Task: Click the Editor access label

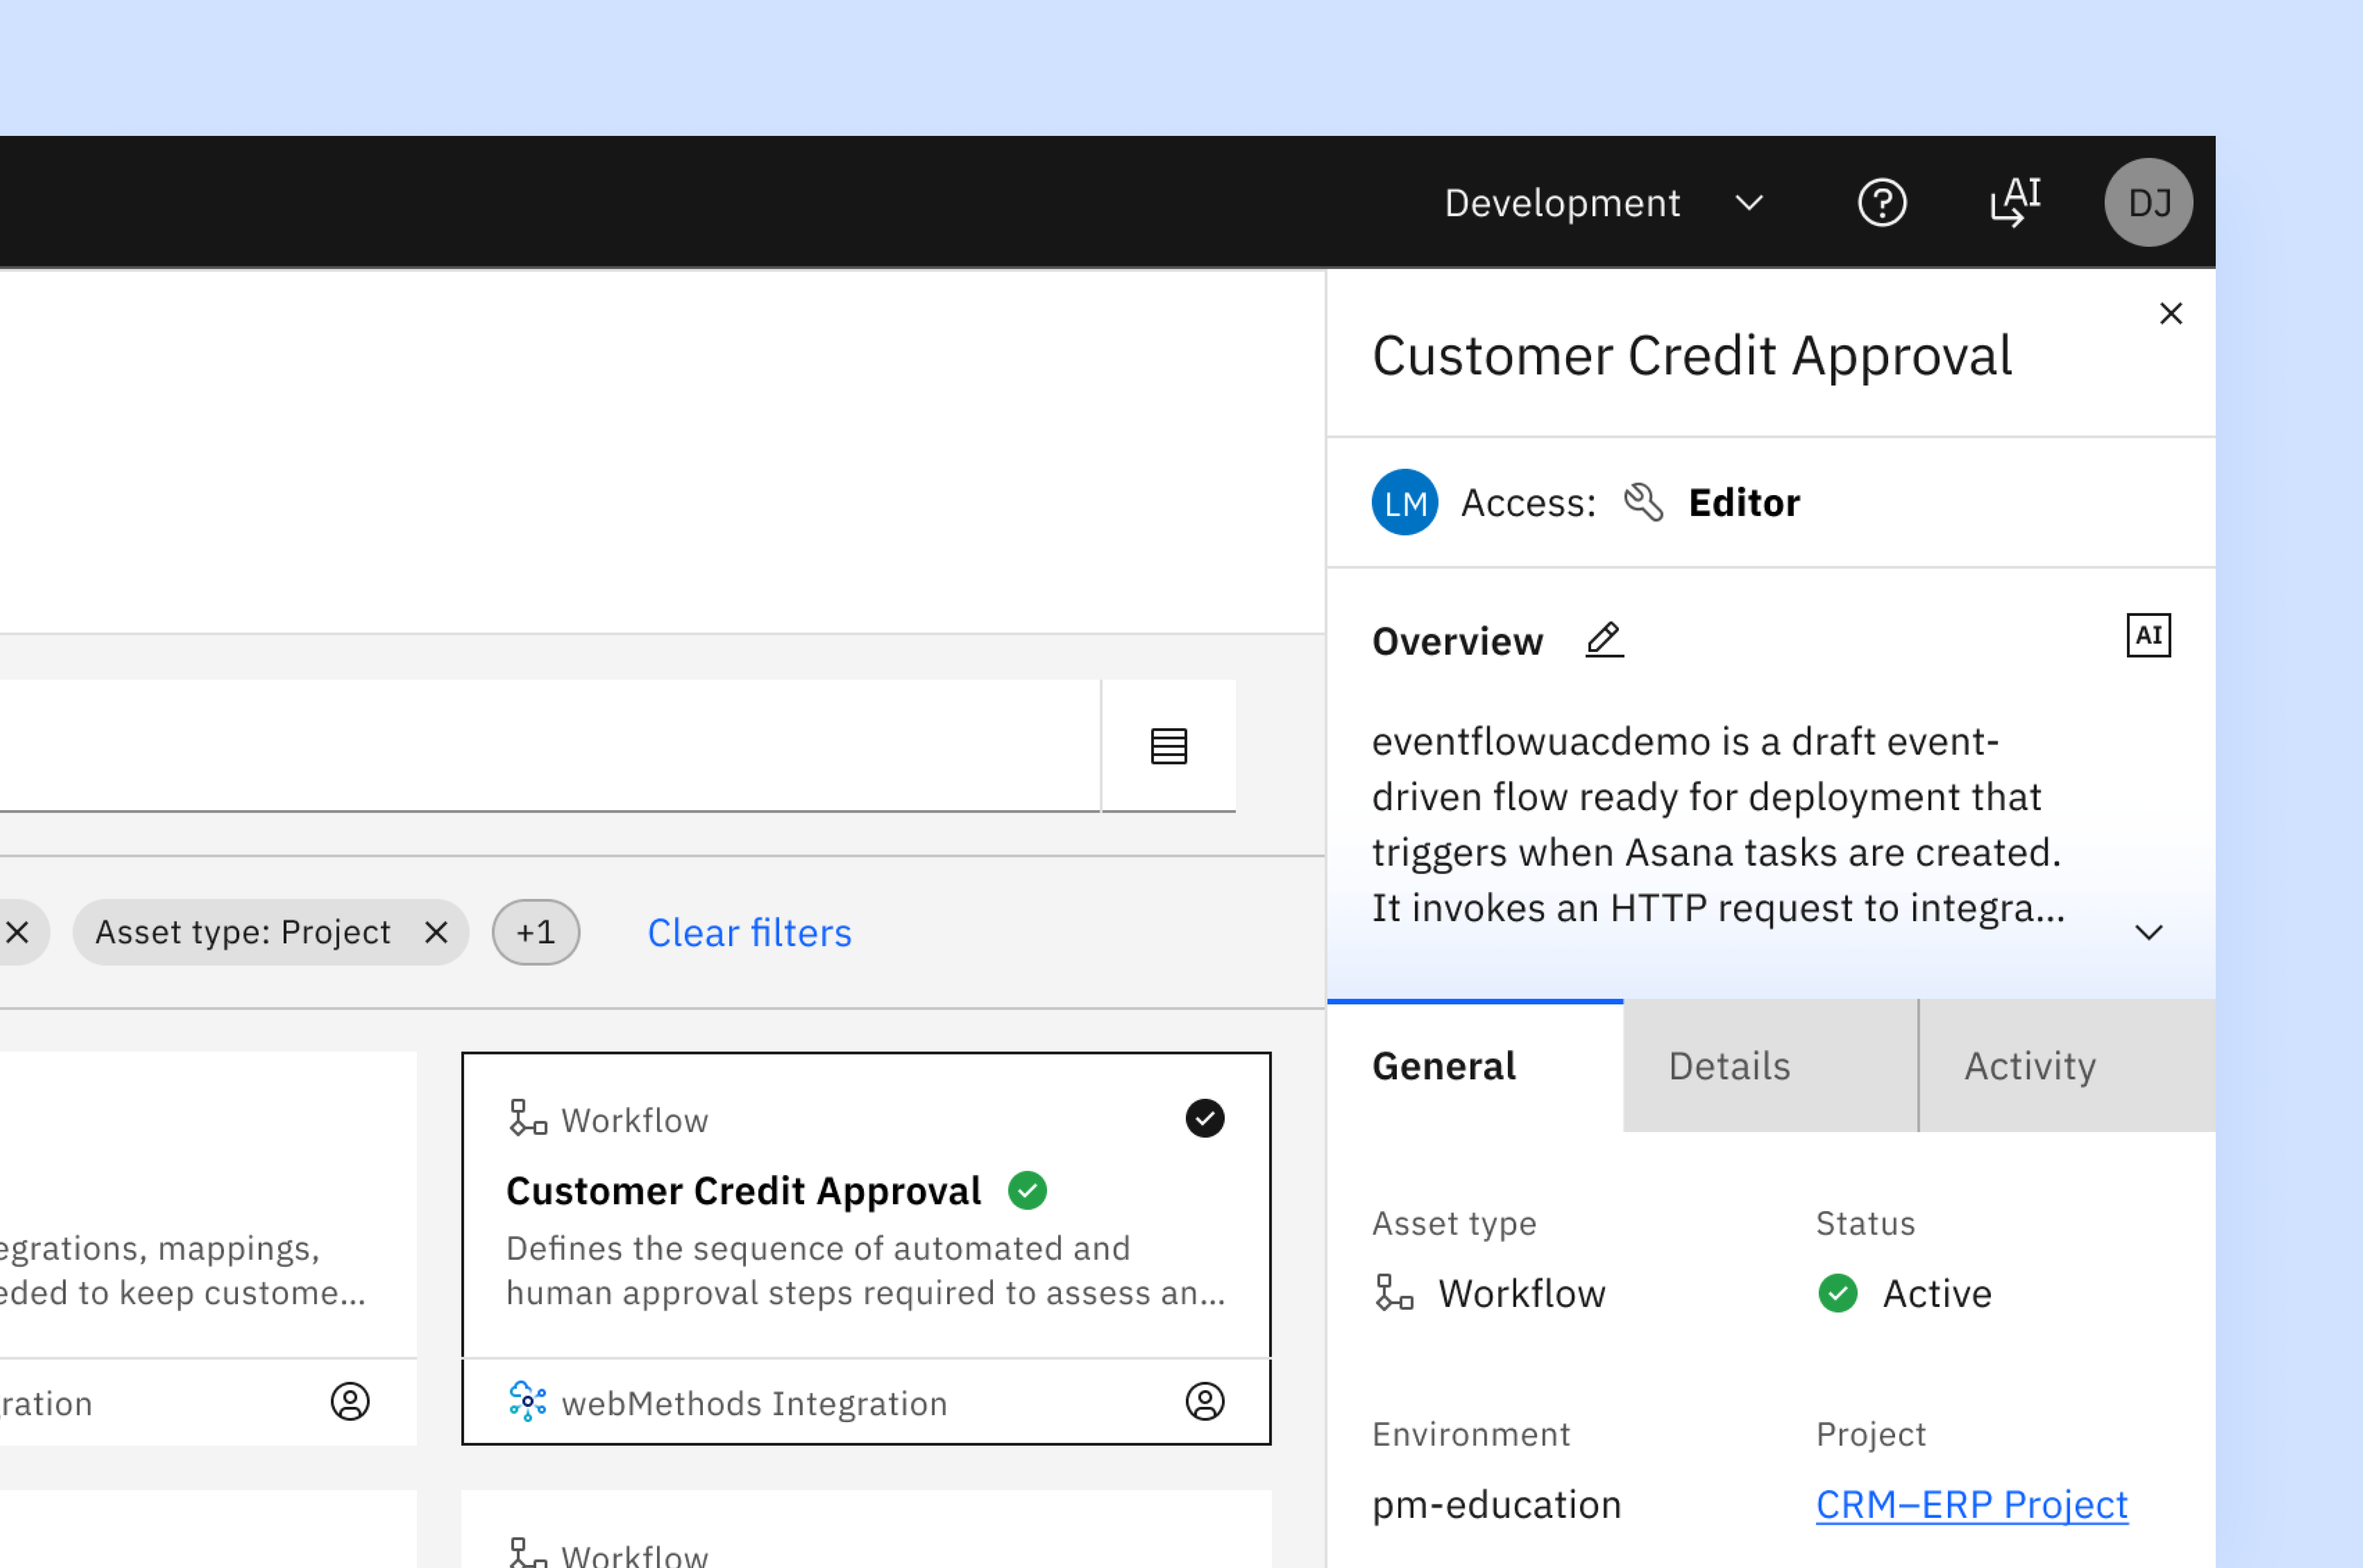Action: coord(1744,502)
